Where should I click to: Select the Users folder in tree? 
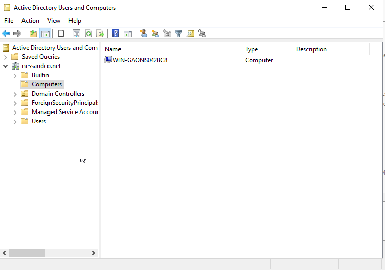(x=39, y=121)
